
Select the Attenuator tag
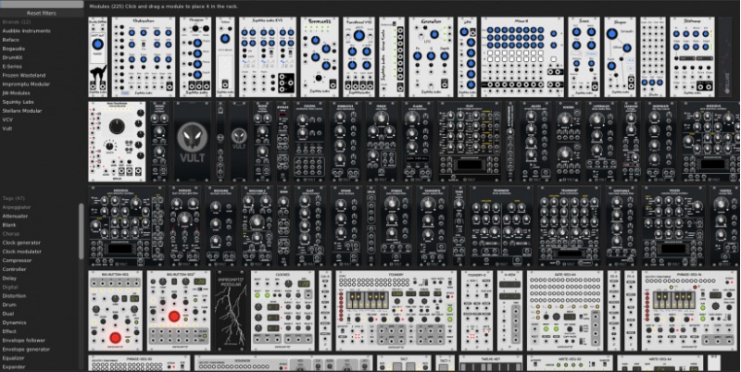[15, 217]
